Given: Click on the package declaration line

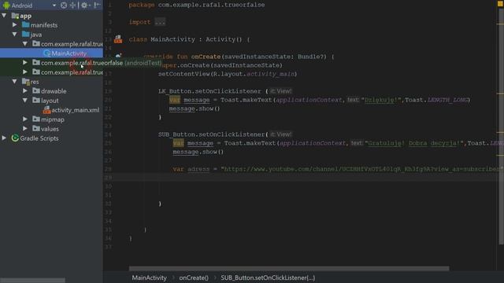Looking at the screenshot, I should pos(197,5).
